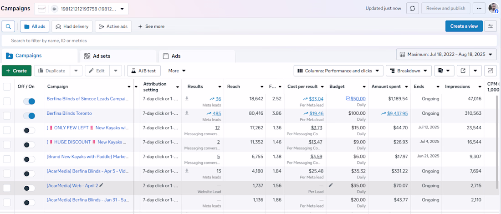Screen dimensions: 501x214
Task: Turn on Web - April 2 campaign
Action: 29,188
